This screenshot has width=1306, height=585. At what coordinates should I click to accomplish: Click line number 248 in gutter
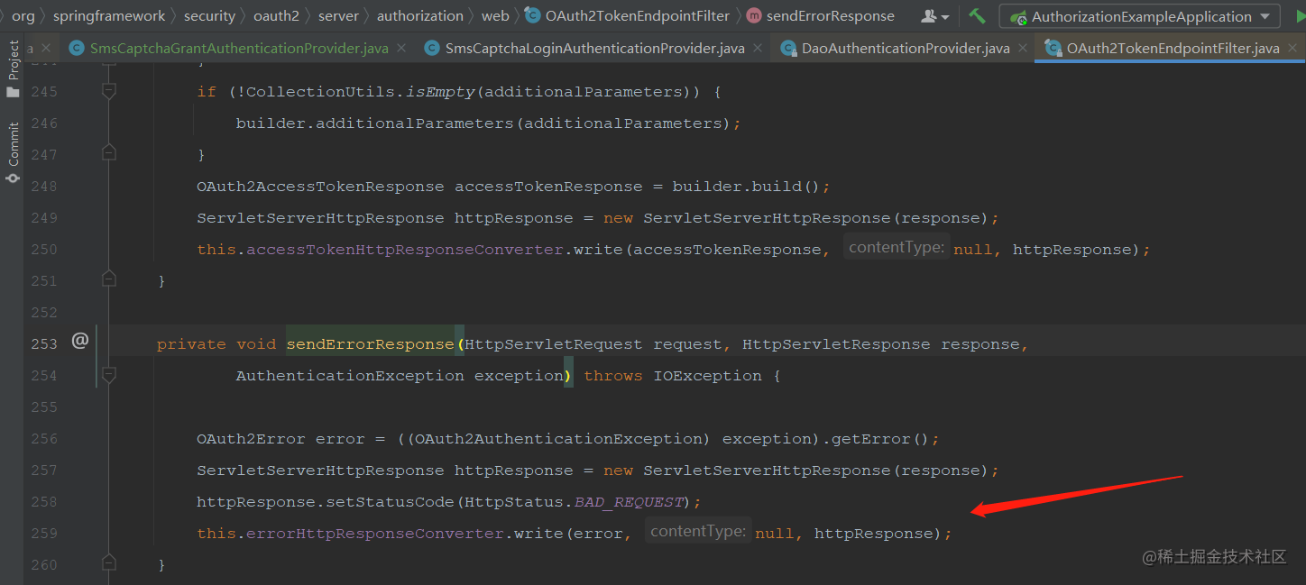click(43, 186)
